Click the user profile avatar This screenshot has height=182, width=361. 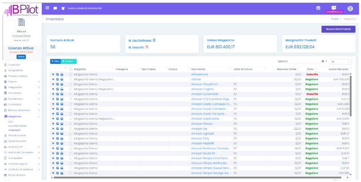click(x=350, y=8)
